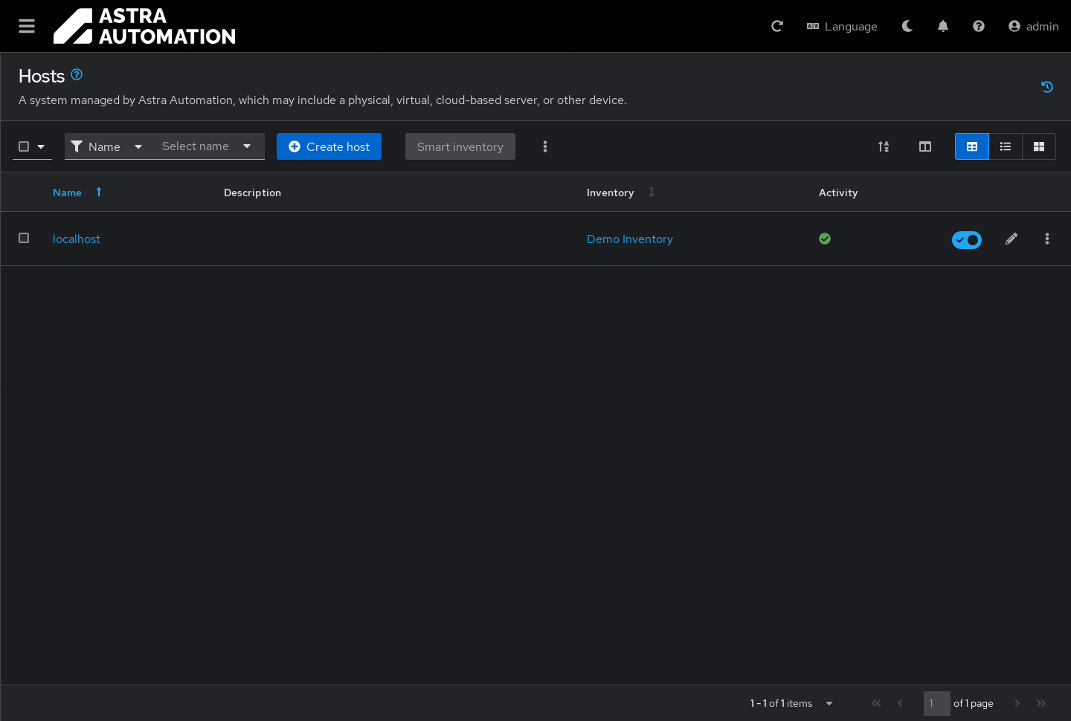Viewport: 1071px width, 721px height.
Task: Switch to card view layout
Action: tap(1039, 146)
